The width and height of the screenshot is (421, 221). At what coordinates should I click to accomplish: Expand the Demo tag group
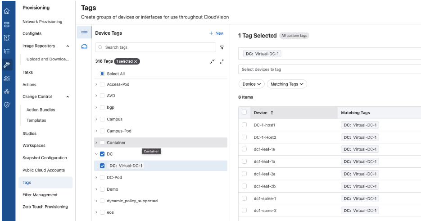pos(96,189)
